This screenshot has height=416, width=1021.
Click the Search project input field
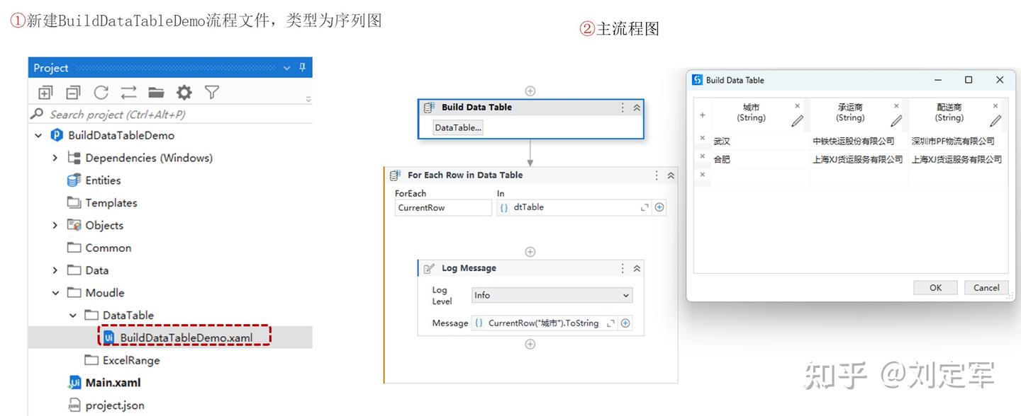point(163,114)
